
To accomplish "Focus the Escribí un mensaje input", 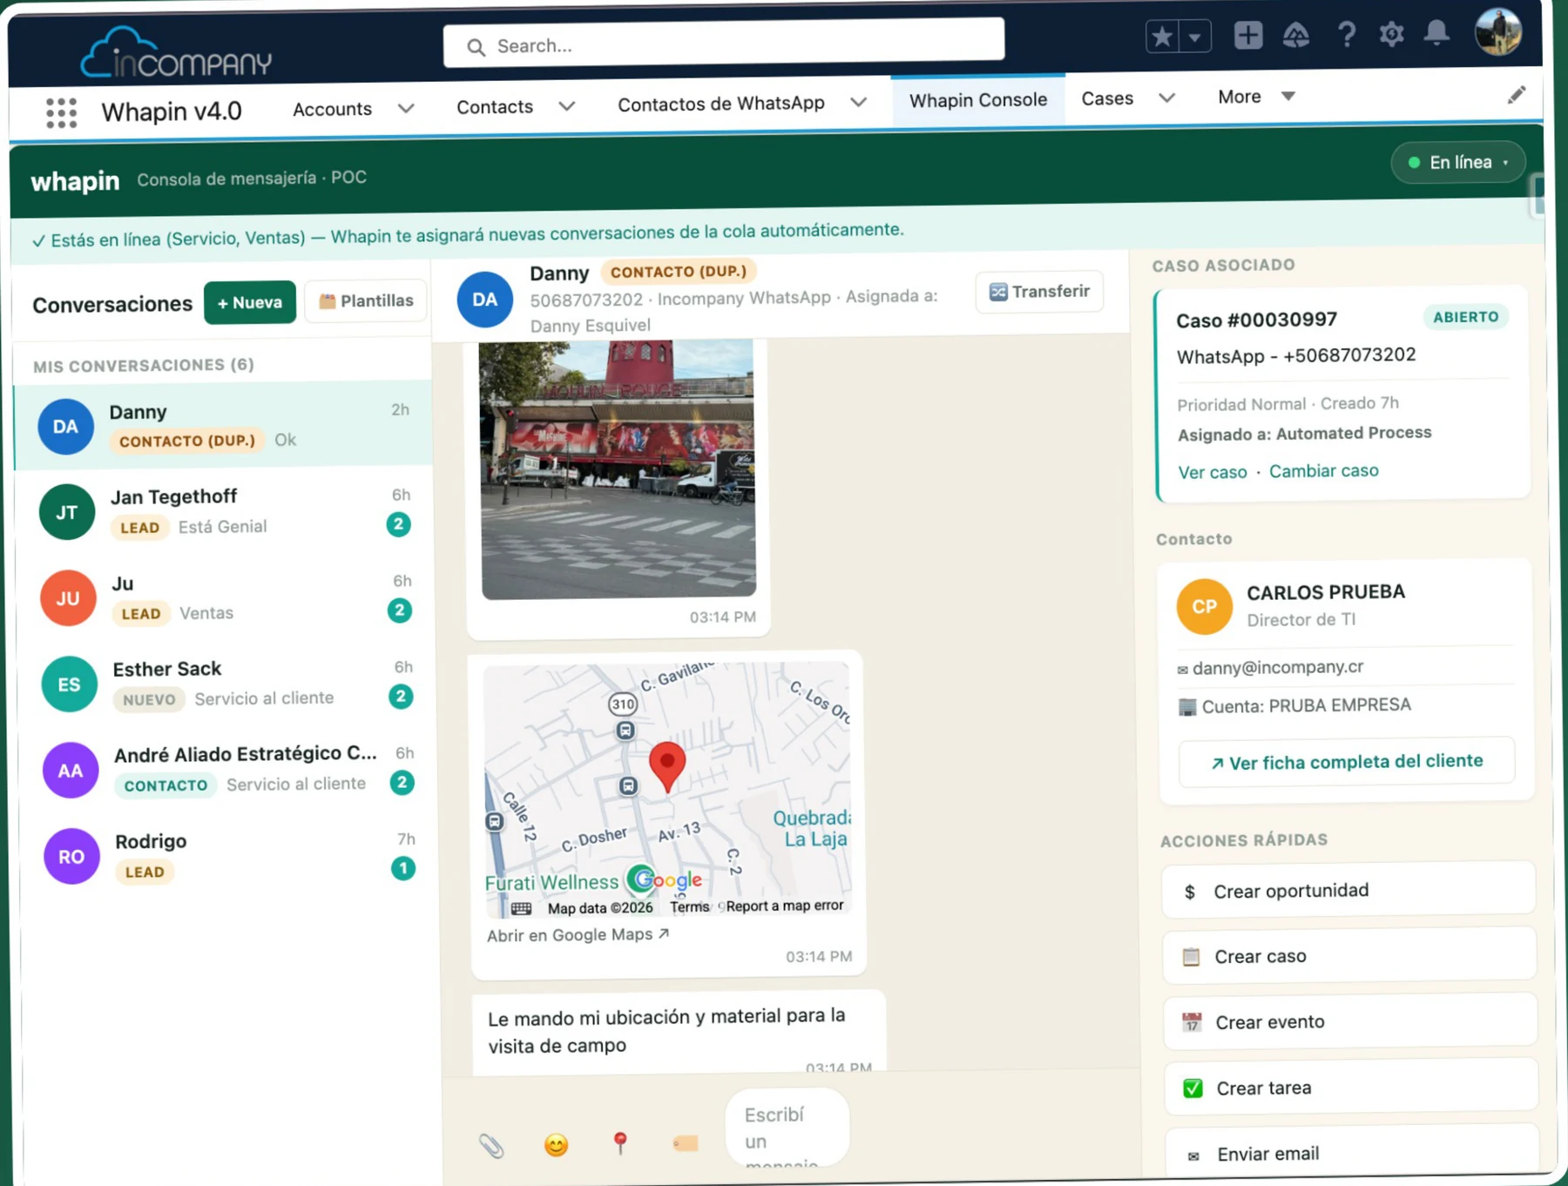I will [x=787, y=1129].
